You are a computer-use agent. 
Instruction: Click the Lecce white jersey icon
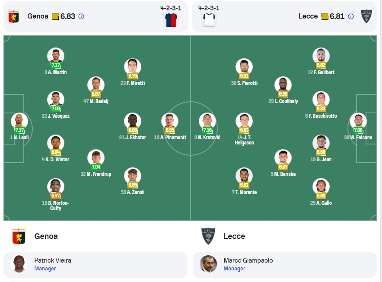point(209,20)
